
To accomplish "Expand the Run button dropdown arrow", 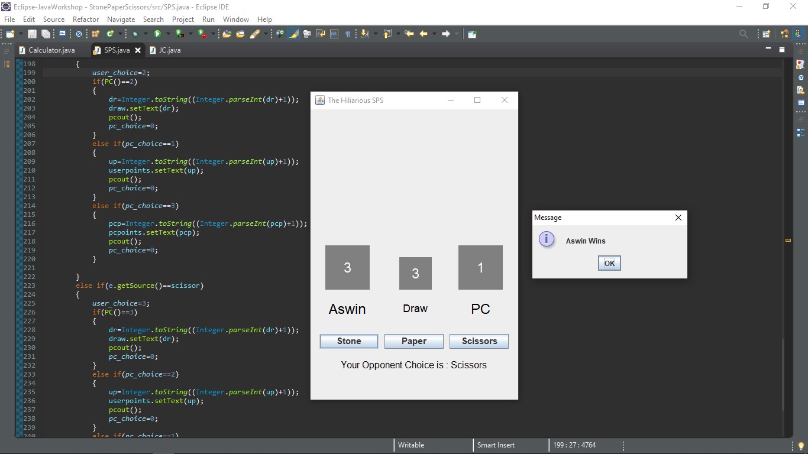I will (x=167, y=34).
